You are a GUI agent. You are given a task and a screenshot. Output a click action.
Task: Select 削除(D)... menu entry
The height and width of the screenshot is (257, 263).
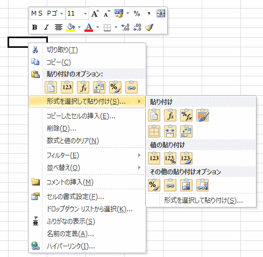coord(87,128)
